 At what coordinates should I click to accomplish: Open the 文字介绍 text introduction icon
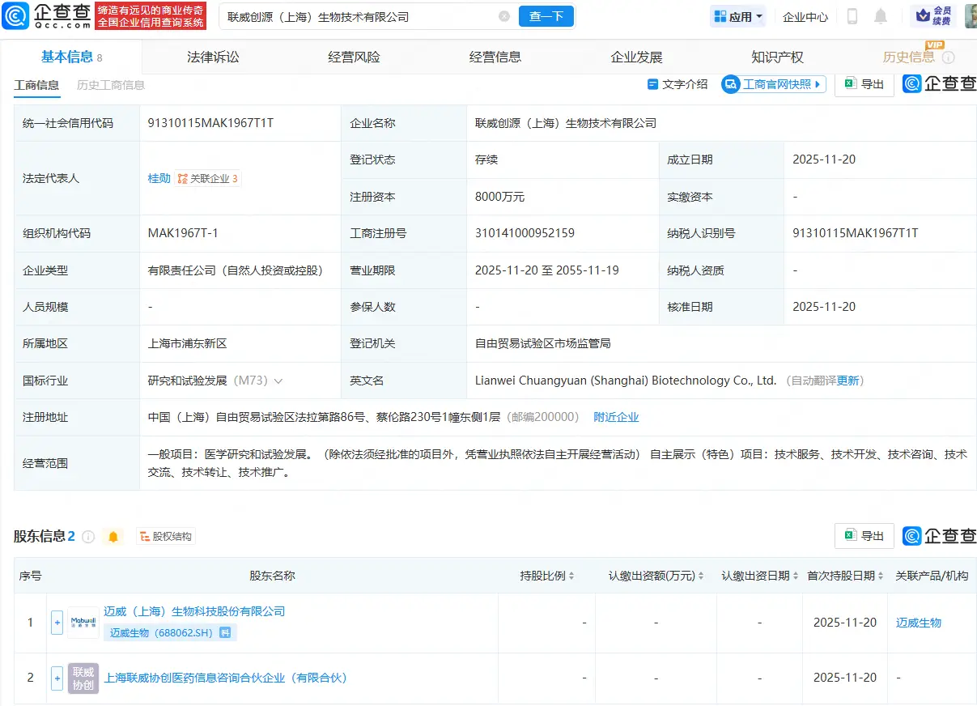point(652,84)
